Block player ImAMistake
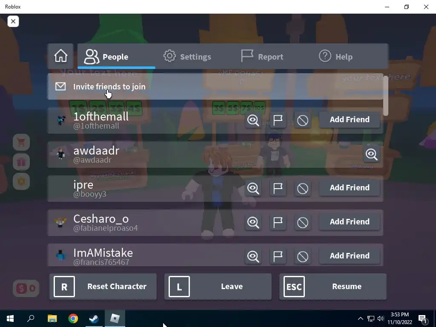Screen dimensions: 436x327 (x=303, y=256)
